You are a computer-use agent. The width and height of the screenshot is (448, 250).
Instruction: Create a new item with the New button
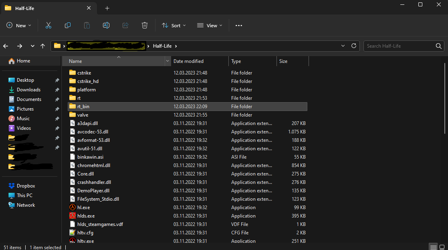pos(18,25)
